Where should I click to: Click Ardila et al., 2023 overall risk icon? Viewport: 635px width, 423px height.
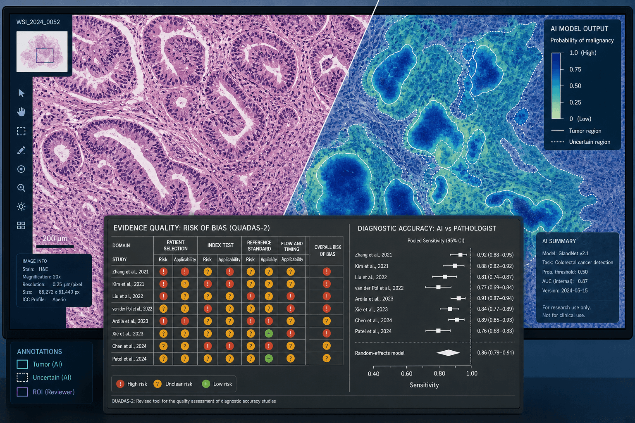[x=327, y=321]
